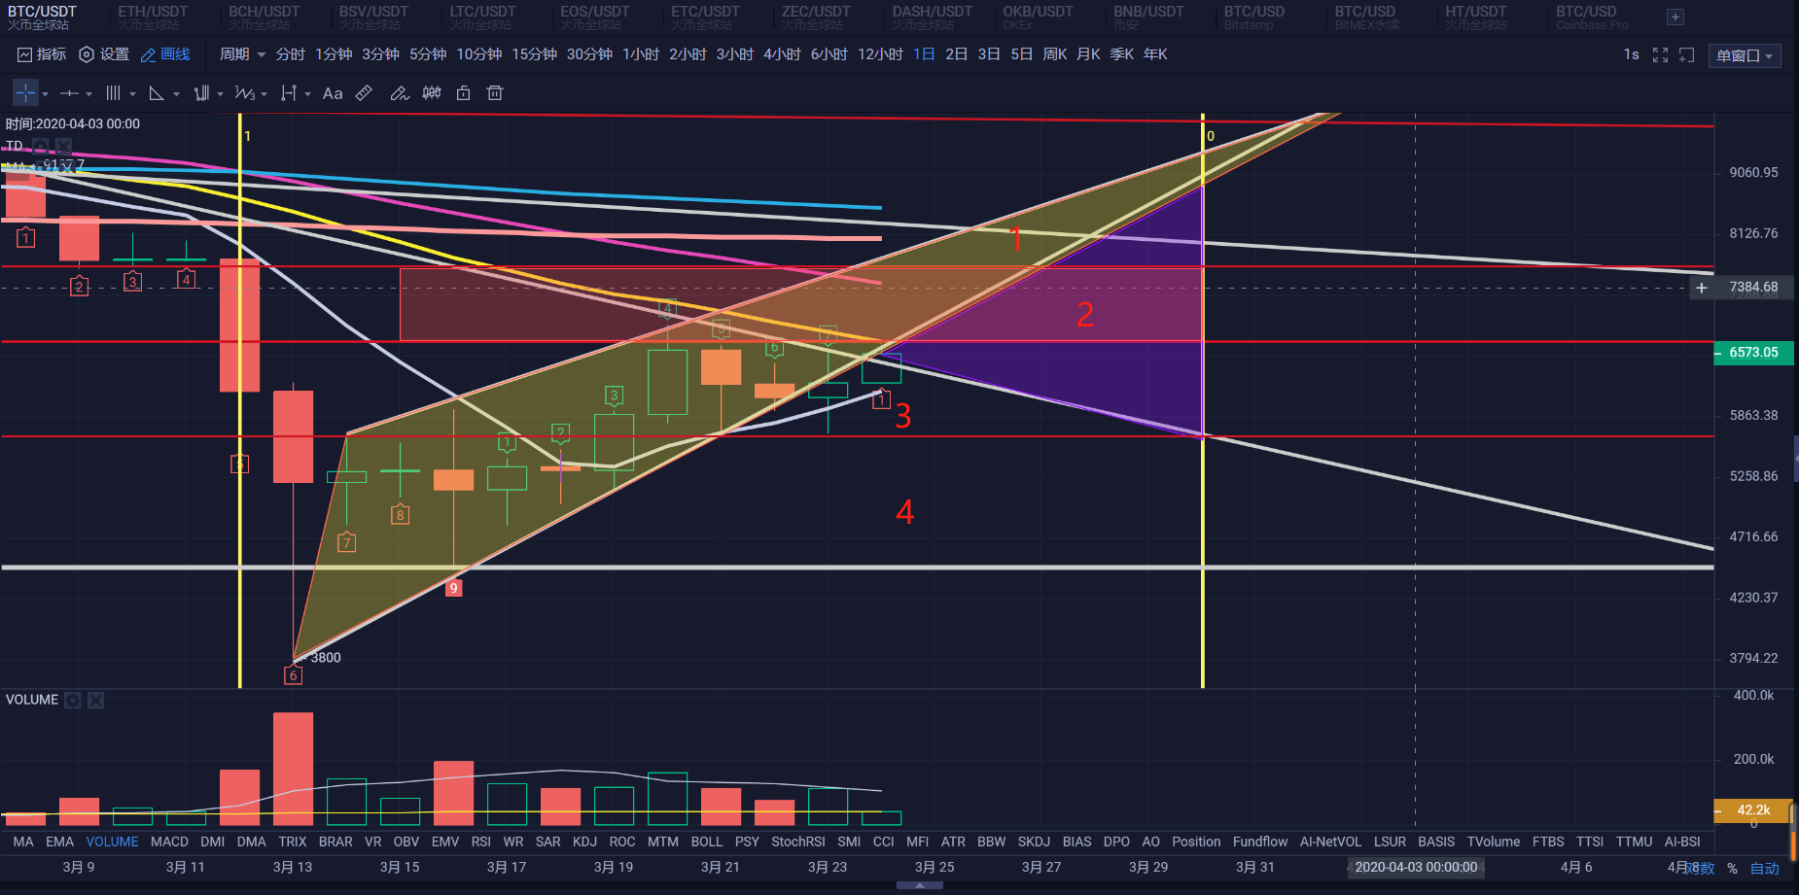Click the plus button to add a symbol tab
This screenshot has width=1799, height=895.
[x=1675, y=17]
